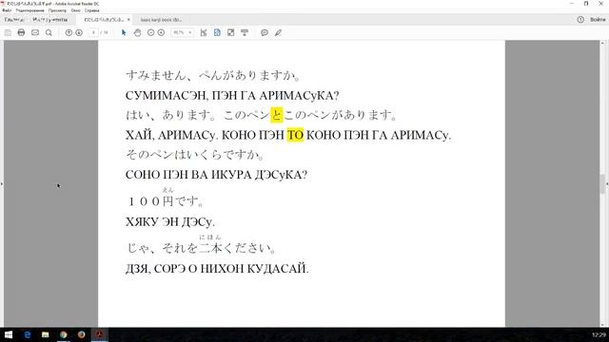Screen dimensions: 609x342
Task: Open Chrome from the taskbar
Action: point(64,334)
